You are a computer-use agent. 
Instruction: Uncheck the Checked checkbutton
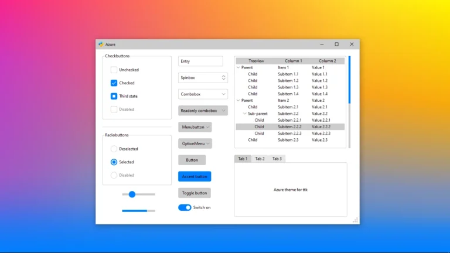point(114,83)
